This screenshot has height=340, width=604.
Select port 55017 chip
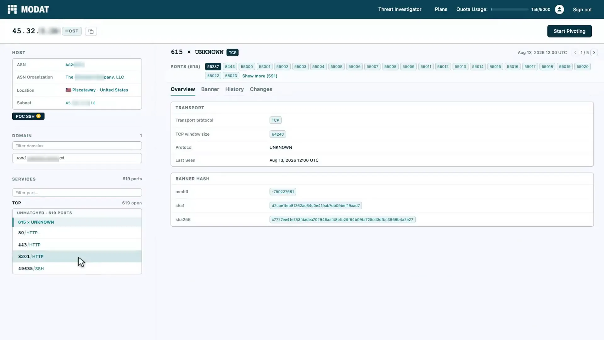530,66
